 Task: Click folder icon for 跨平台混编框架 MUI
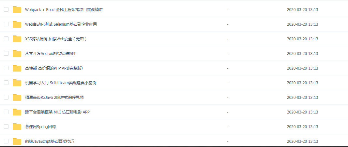17,112
